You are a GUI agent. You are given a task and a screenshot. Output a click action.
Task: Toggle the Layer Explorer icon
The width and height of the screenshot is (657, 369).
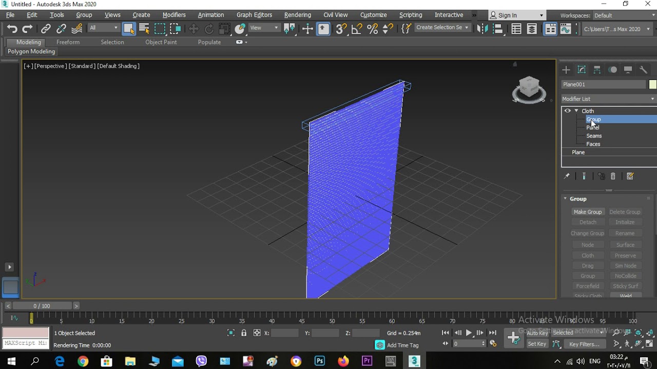click(x=532, y=29)
